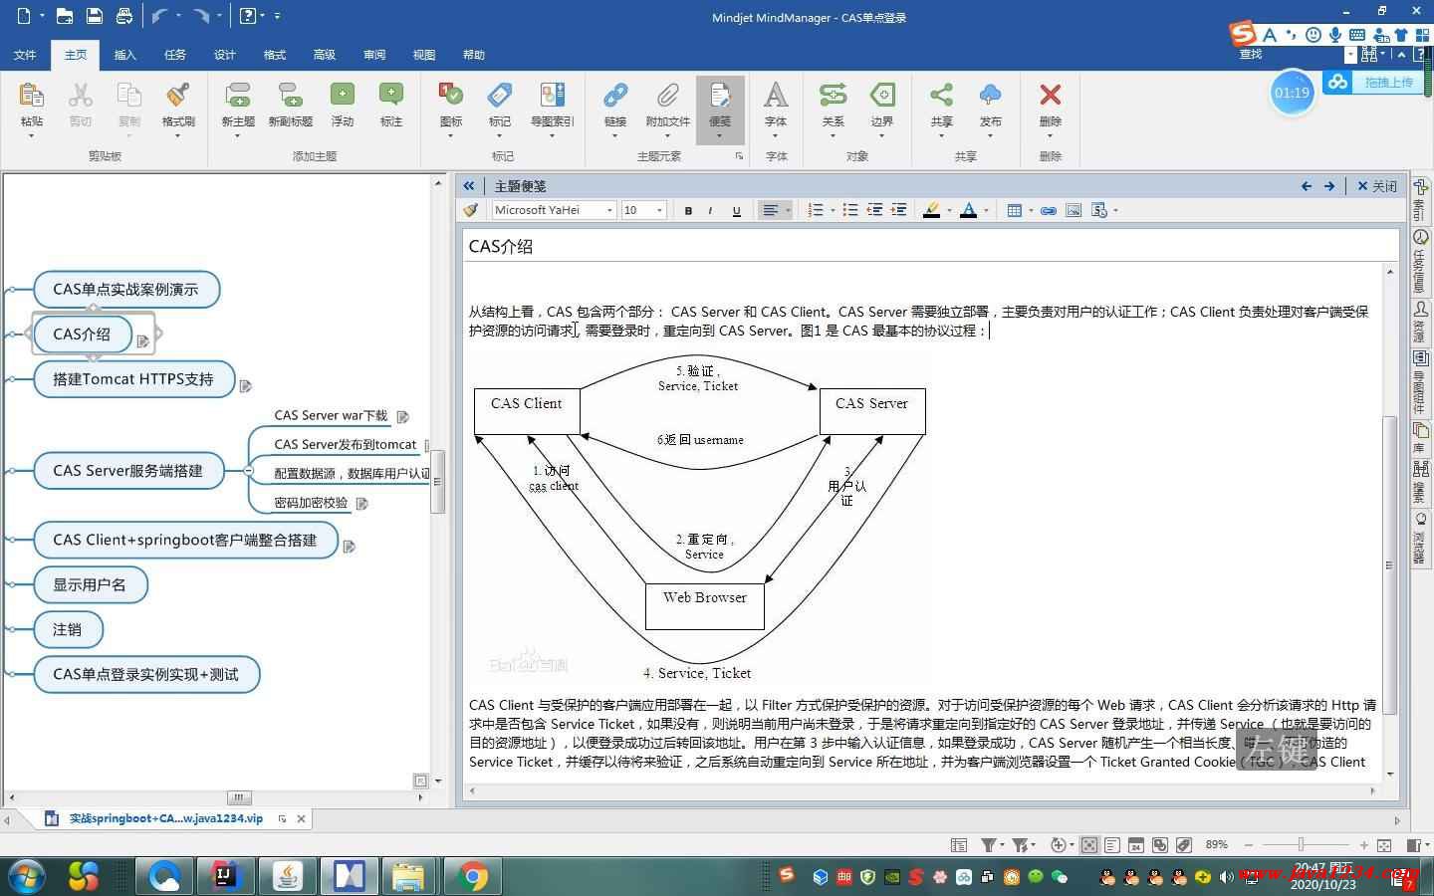
Task: Open the 图标 markers icon
Action: coord(451,95)
